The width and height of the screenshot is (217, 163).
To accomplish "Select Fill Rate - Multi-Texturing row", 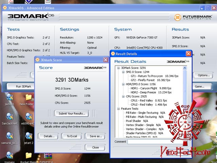I will (x=145, y=117).
